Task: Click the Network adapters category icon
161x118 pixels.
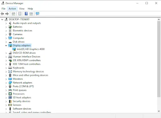Action: click(10, 83)
